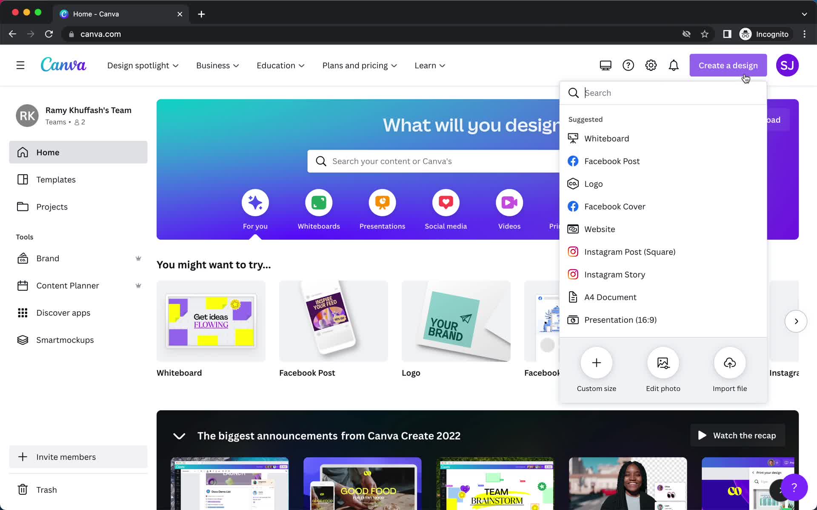This screenshot has height=510, width=817.
Task: Click the Whiteboard icon in suggested list
Action: coord(573,138)
